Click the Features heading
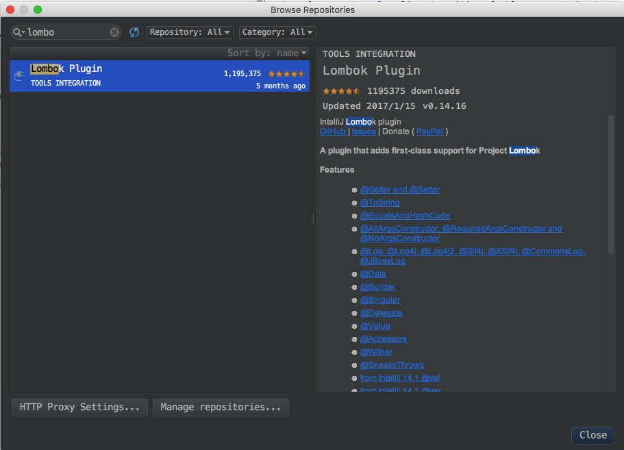The image size is (624, 450). tap(337, 170)
